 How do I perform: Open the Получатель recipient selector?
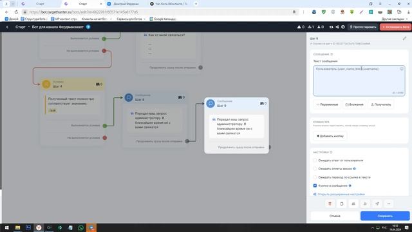point(380,104)
